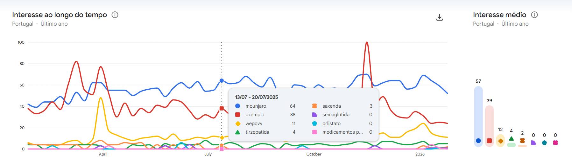Click yellow diamond icon next to wegovy

click(237, 124)
